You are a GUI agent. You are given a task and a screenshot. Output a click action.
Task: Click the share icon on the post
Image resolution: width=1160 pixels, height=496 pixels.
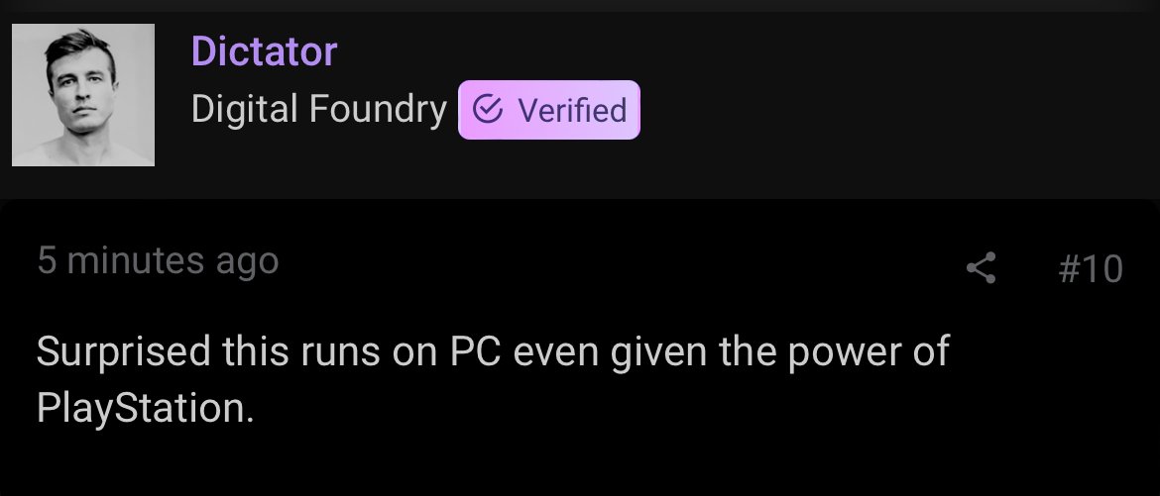click(981, 267)
